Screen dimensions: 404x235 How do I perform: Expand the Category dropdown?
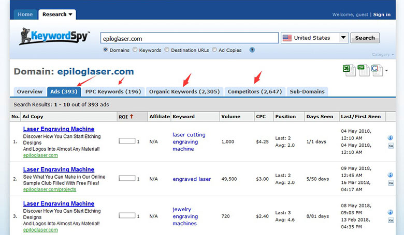382,54
